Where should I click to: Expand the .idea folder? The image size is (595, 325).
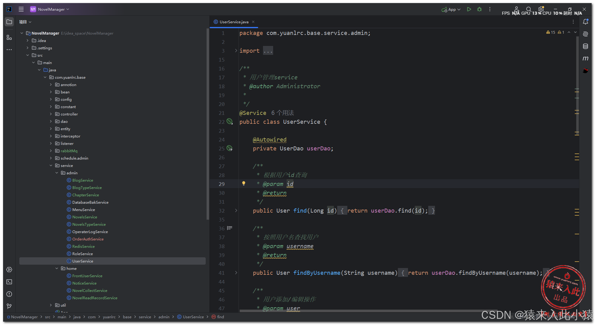pos(27,40)
